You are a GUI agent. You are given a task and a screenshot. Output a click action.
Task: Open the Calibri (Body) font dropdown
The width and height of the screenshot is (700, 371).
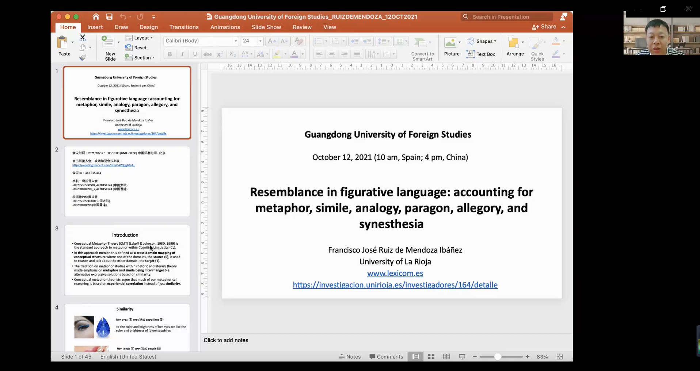[236, 41]
